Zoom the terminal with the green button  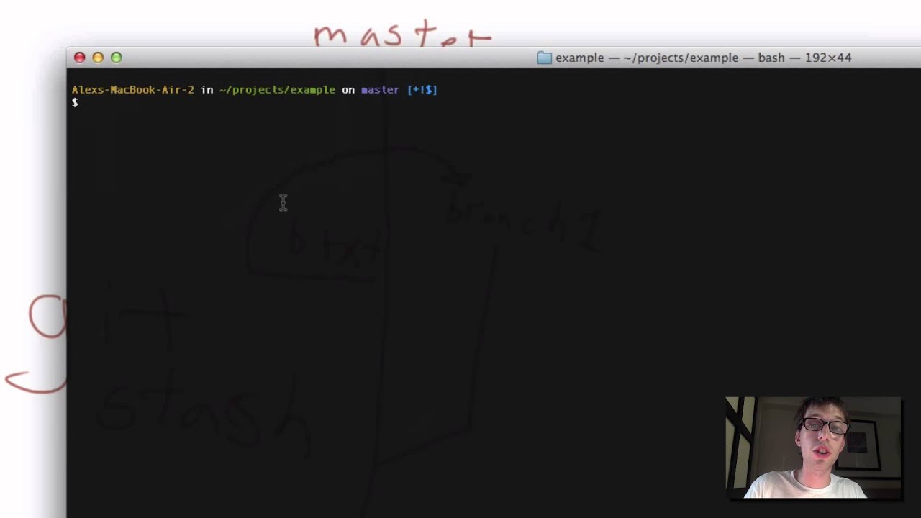[x=117, y=58]
